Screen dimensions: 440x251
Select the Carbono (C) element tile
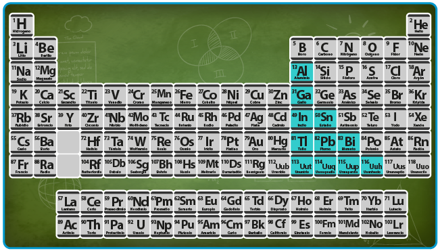325,48
